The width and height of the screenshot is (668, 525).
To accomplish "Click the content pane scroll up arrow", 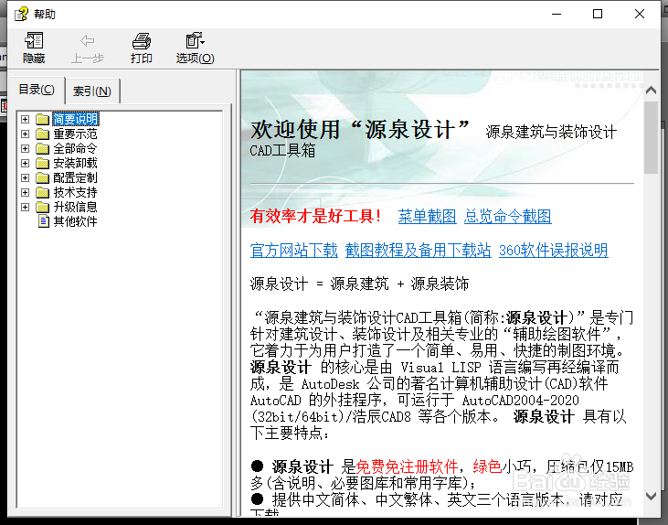I will click(x=651, y=90).
